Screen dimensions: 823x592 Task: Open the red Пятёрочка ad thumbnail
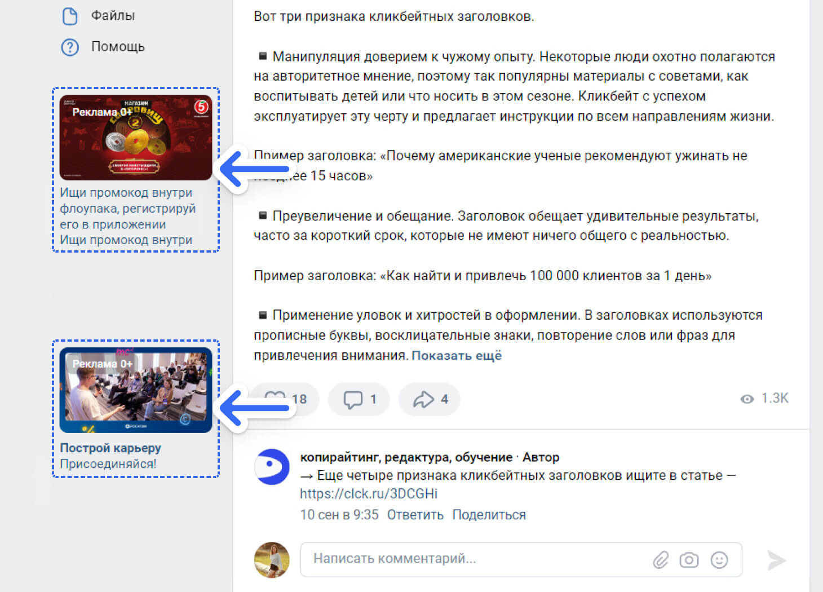[x=136, y=138]
